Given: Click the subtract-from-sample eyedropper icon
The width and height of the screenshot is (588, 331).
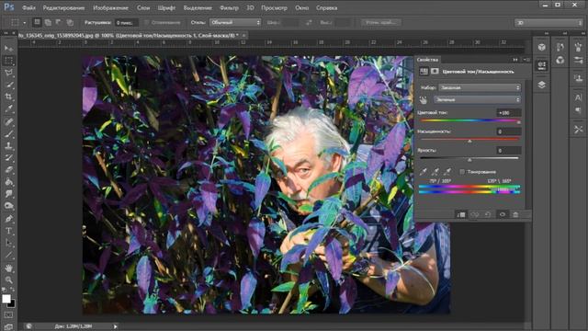Looking at the screenshot, I should [x=447, y=172].
